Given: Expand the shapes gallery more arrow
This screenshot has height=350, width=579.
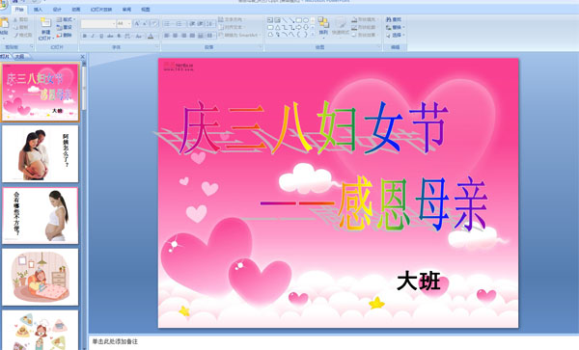Looking at the screenshot, I should click(313, 35).
